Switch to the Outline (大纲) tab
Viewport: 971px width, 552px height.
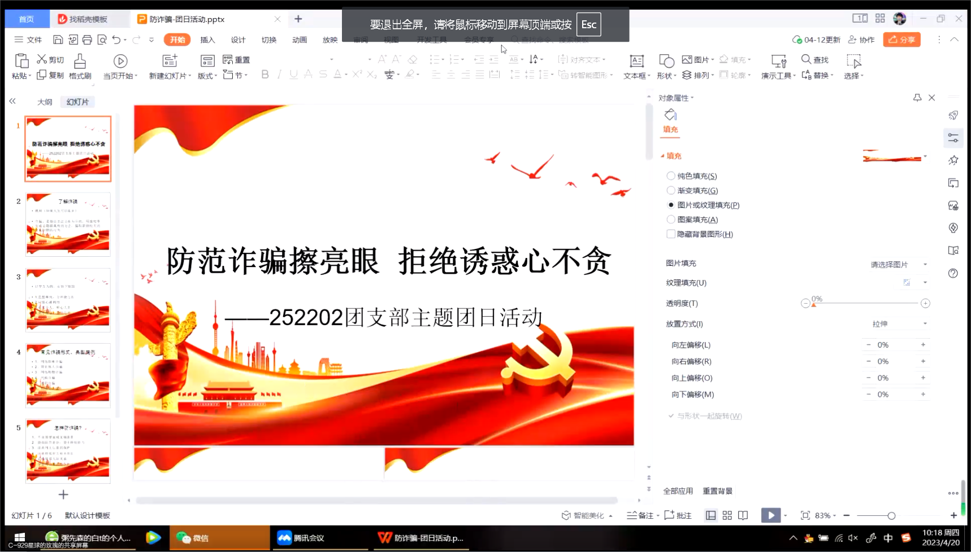(x=45, y=102)
